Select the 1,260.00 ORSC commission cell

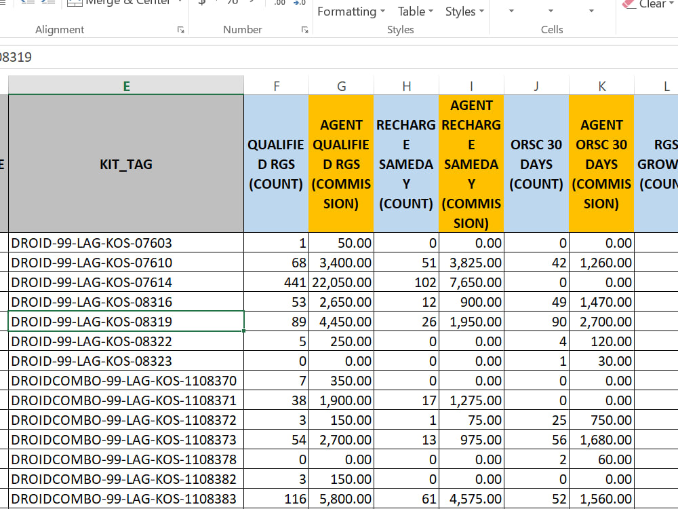(x=601, y=262)
